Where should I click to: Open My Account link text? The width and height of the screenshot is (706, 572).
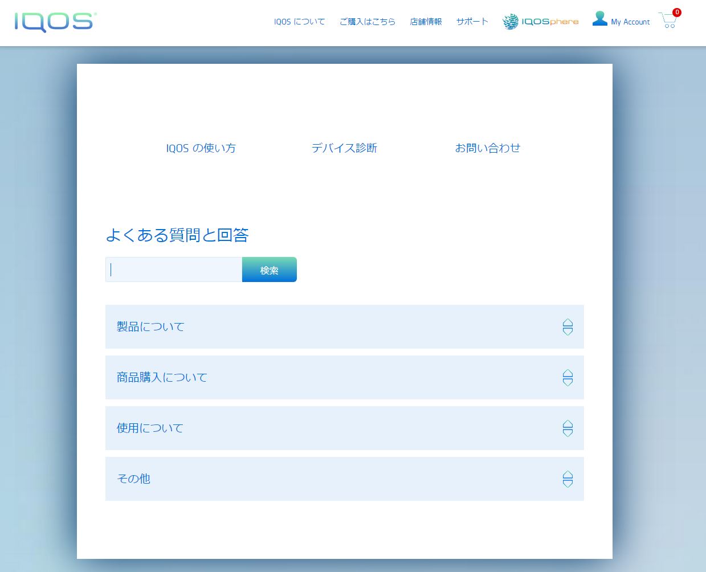coord(630,22)
